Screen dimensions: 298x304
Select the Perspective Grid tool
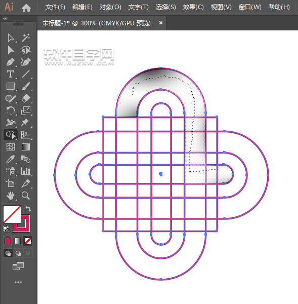26,135
